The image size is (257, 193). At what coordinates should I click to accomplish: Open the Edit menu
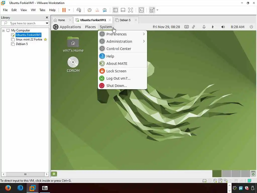pos(14,10)
